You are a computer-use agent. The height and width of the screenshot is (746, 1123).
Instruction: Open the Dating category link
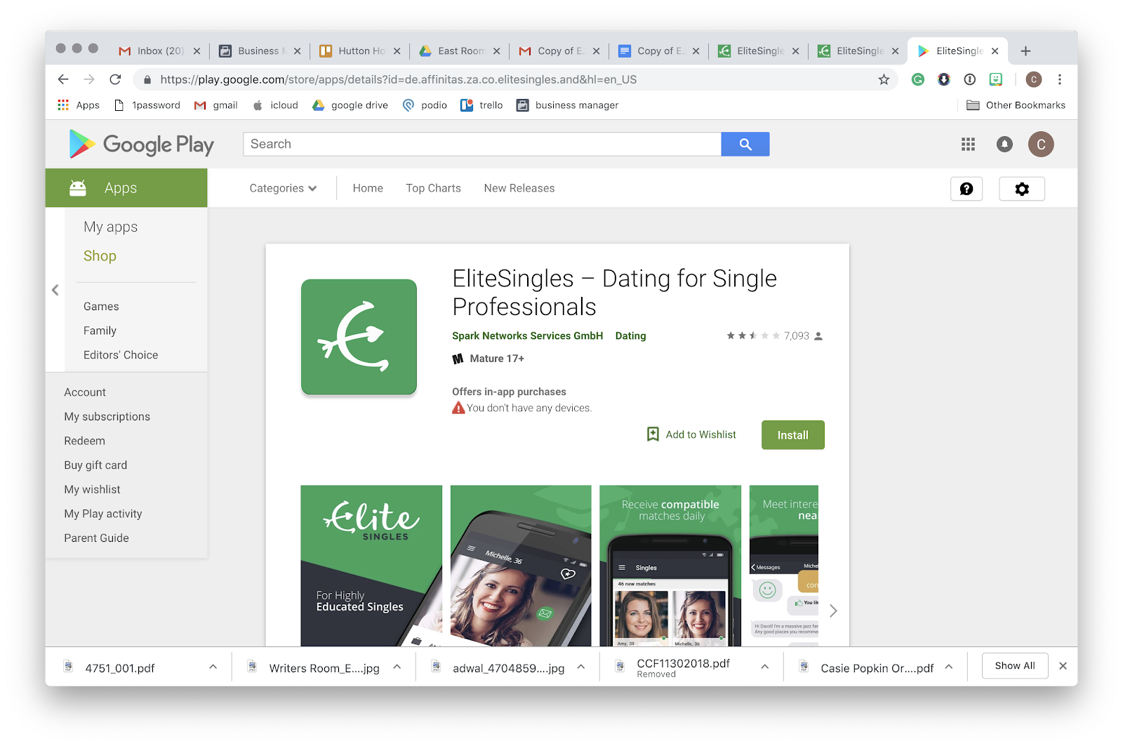[630, 336]
